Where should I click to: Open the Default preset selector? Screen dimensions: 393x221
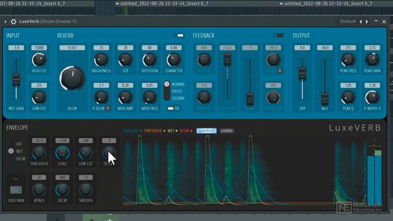(348, 21)
